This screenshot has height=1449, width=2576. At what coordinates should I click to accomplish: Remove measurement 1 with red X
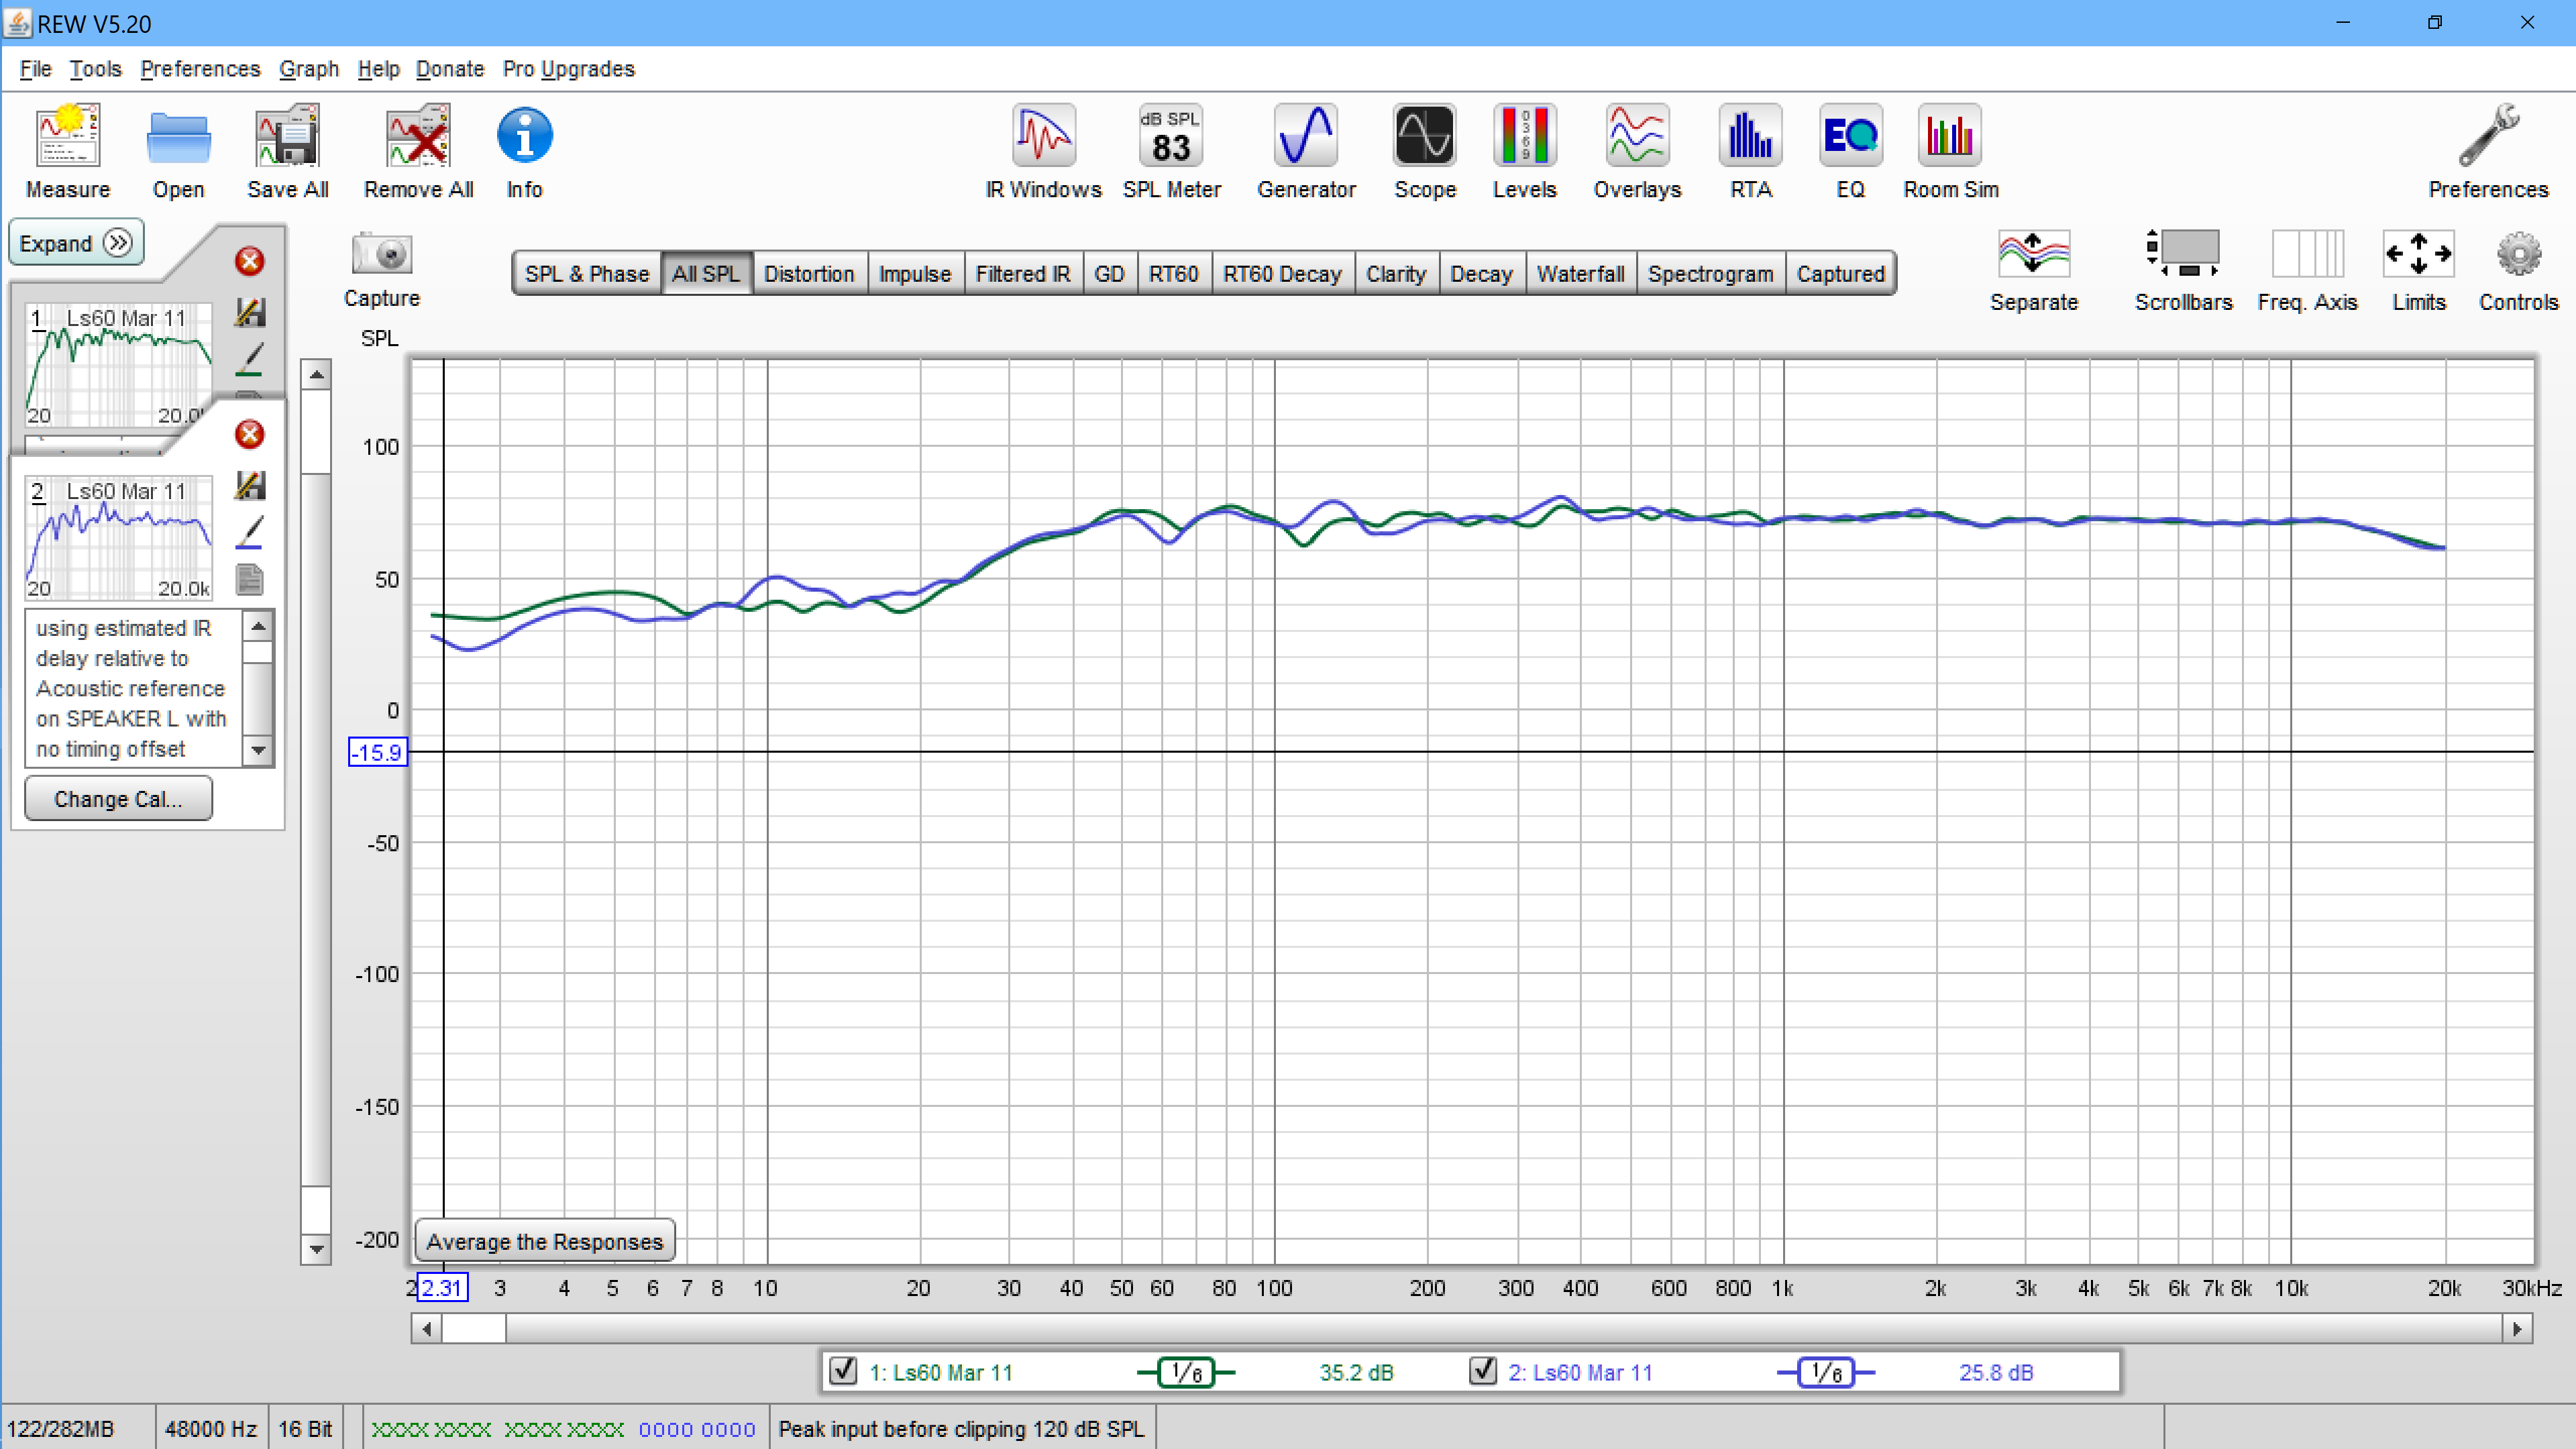point(249,261)
